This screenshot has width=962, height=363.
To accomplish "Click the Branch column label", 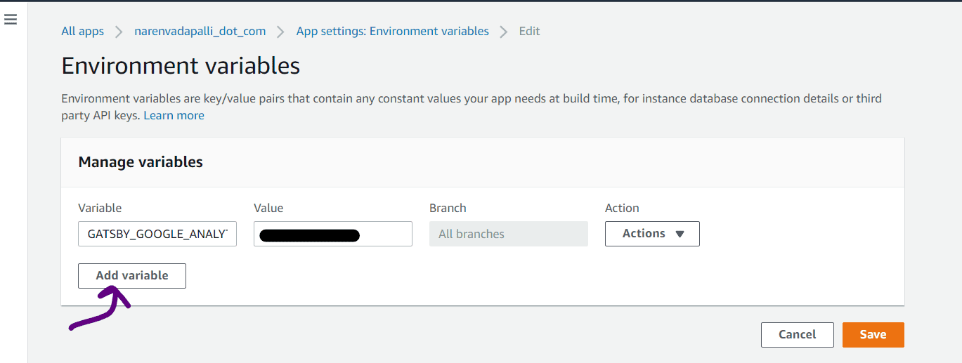I will [x=448, y=208].
